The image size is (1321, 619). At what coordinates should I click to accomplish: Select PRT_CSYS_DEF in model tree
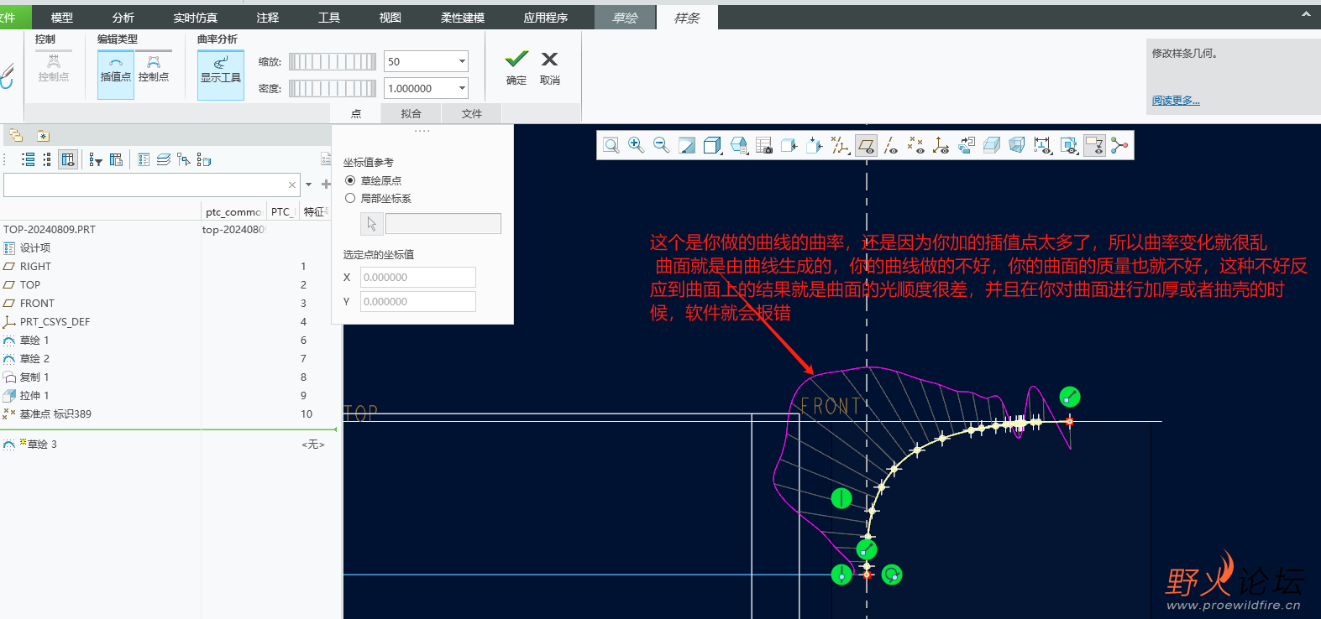coord(55,321)
